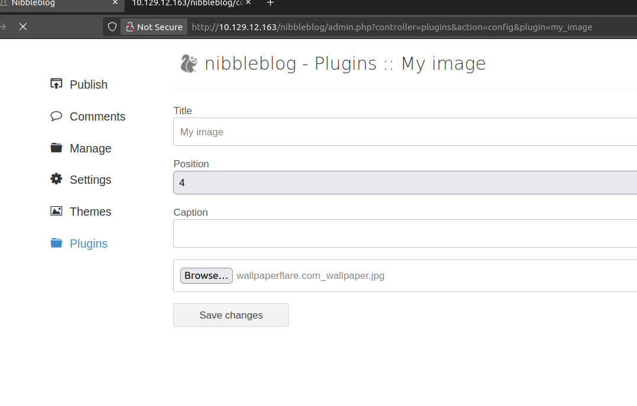Viewport: 637px width, 406px height.
Task: Click the Manage folder icon
Action: point(56,148)
